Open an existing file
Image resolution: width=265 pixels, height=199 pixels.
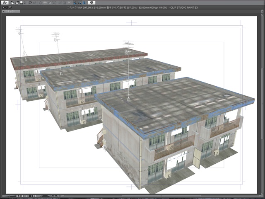click(x=17, y=2)
